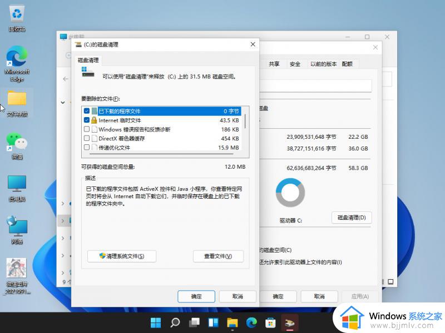The height and width of the screenshot is (333, 445).
Task: Open Edge browser from the taskbar
Action: (251, 322)
